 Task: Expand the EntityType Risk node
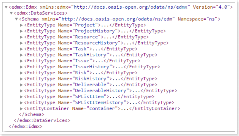[21, 73]
